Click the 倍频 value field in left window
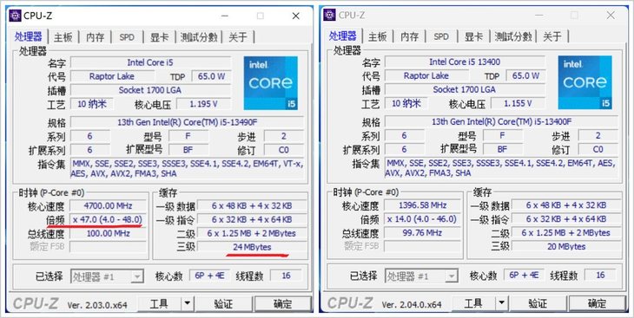This screenshot has height=318, width=634. click(107, 219)
